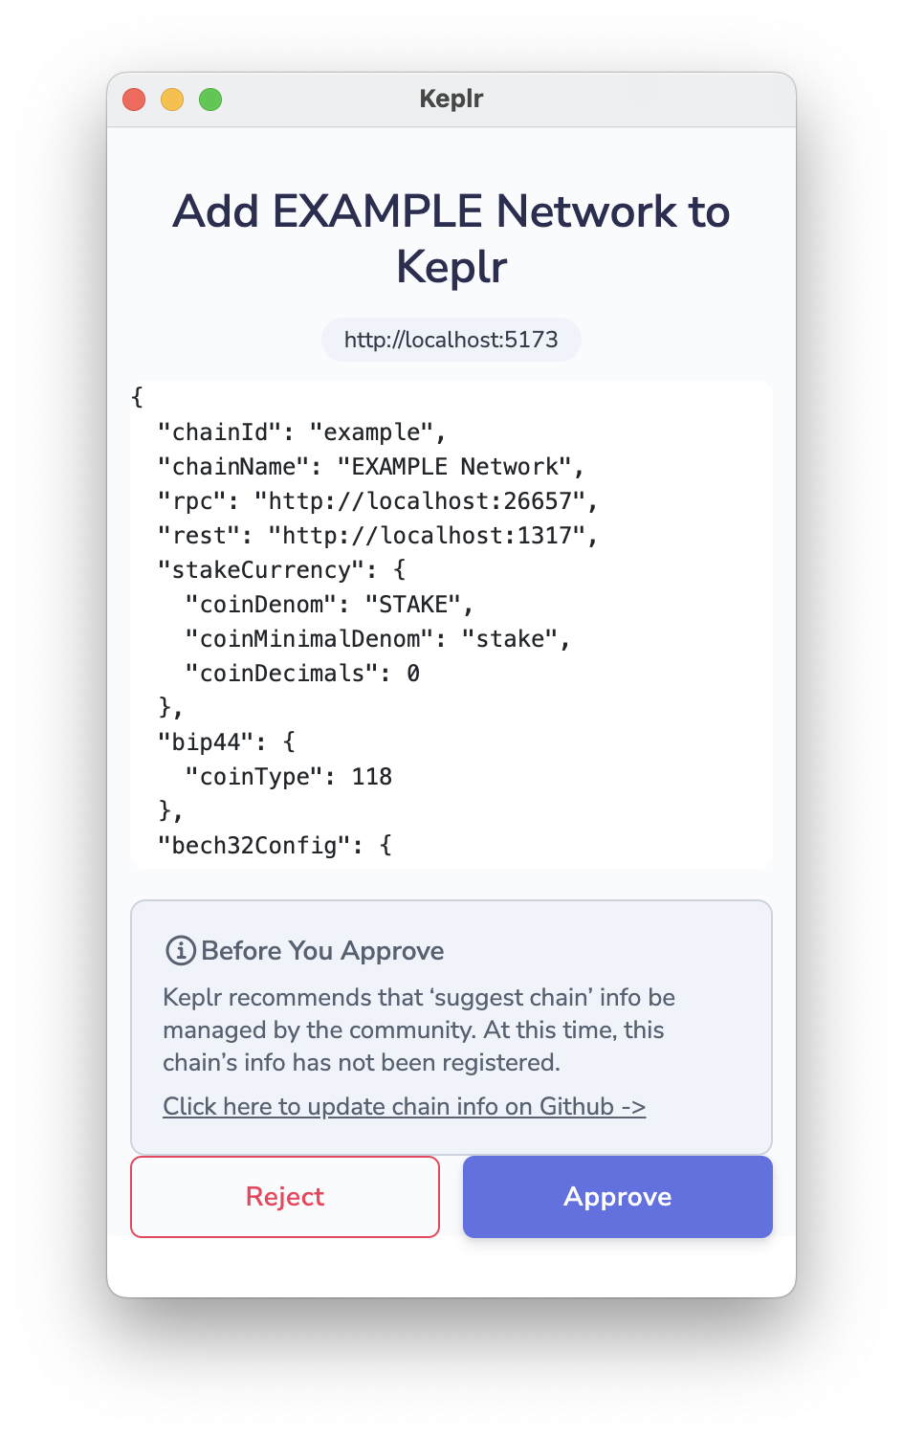903x1439 pixels.
Task: Click the "rpc" localhost:26657 line
Action: (378, 501)
